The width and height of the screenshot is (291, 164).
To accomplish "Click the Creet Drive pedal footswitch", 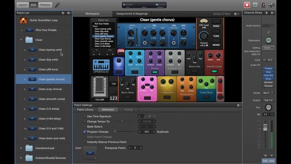I will [x=206, y=97].
